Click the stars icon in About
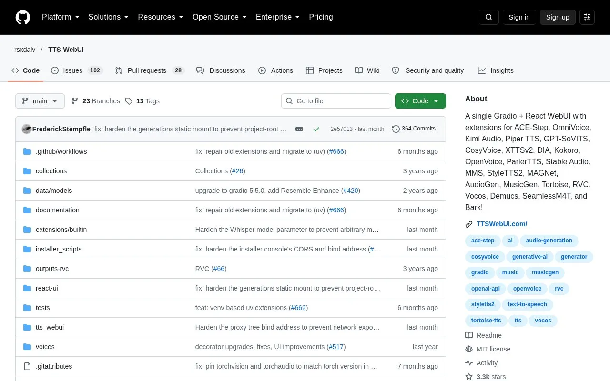610x381 pixels. tap(469, 377)
